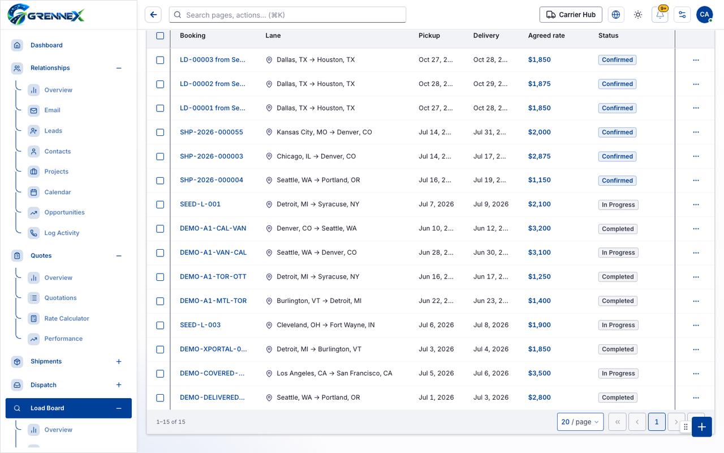Collapse the Load Board sidebar section
The height and width of the screenshot is (453, 724).
click(119, 408)
